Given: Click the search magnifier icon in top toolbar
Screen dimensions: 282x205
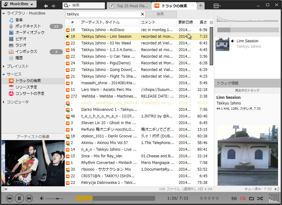Looking at the screenshot, I should click(66, 5).
